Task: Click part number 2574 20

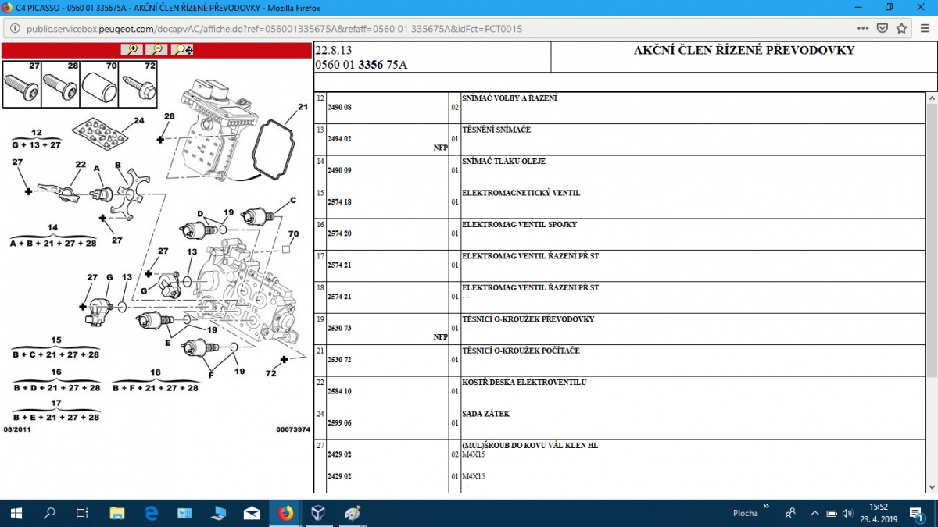Action: pyautogui.click(x=339, y=233)
